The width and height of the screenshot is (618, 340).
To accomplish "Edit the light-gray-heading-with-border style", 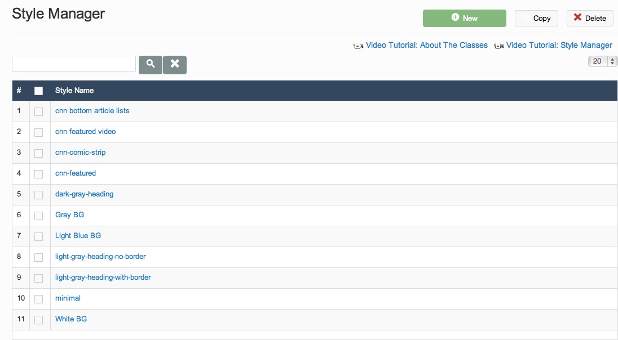I will point(103,278).
